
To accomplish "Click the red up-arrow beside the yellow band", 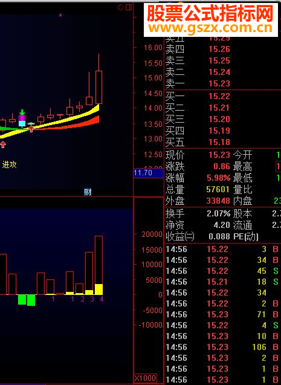I will (31, 128).
